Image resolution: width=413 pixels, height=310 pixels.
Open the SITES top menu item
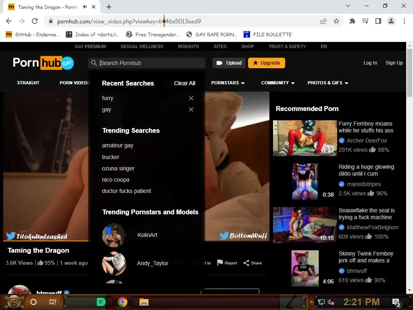coord(220,46)
